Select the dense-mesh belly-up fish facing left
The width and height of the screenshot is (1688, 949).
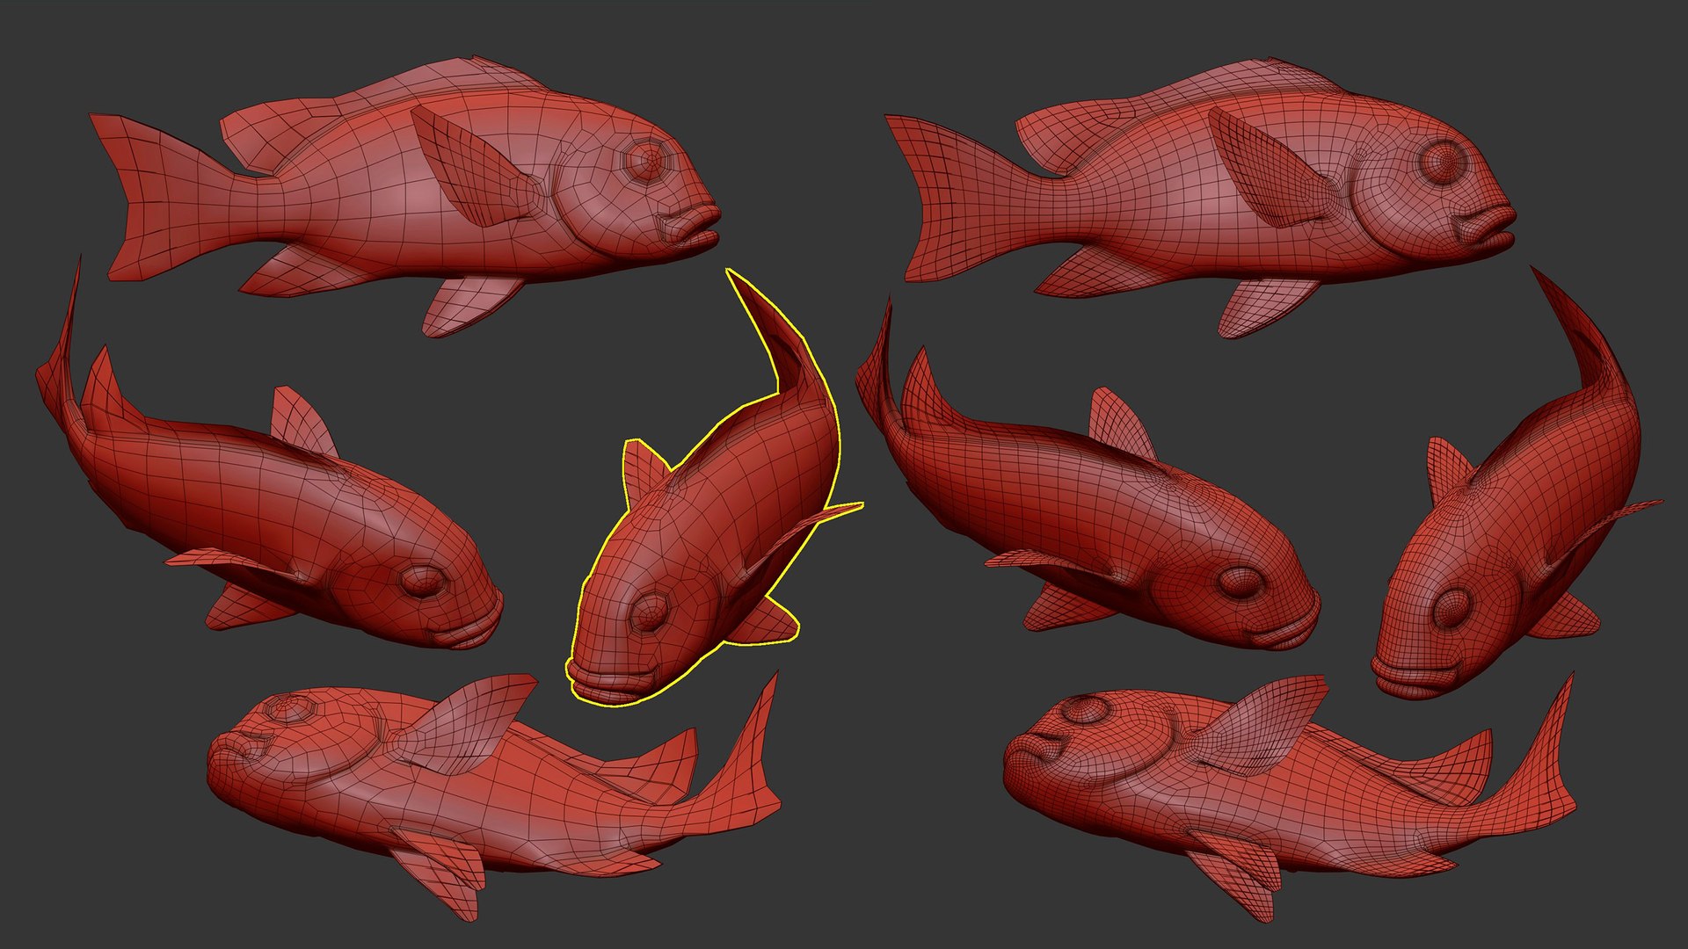[1289, 795]
